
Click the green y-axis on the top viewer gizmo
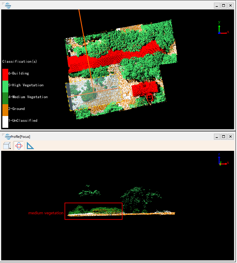click(219, 28)
